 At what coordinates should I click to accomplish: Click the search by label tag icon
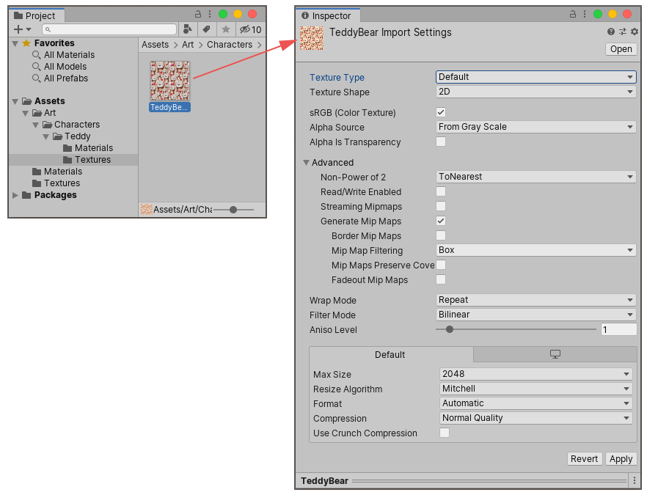[206, 29]
